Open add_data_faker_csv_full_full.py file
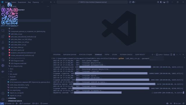 21,39
